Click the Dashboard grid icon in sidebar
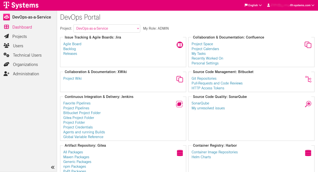This screenshot has width=318, height=172. point(7,27)
